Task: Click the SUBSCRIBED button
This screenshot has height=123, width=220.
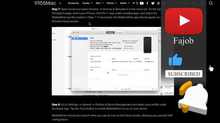Action: 184,74
